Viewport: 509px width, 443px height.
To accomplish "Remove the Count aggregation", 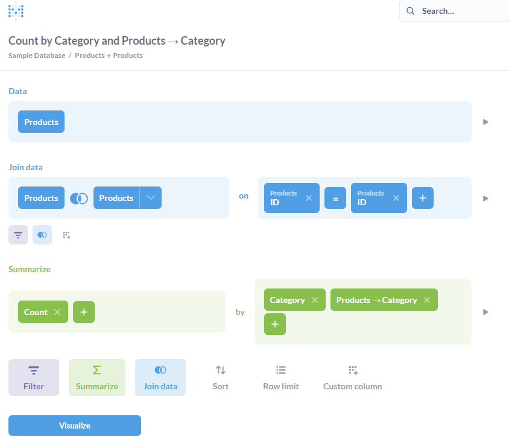I will (x=57, y=312).
